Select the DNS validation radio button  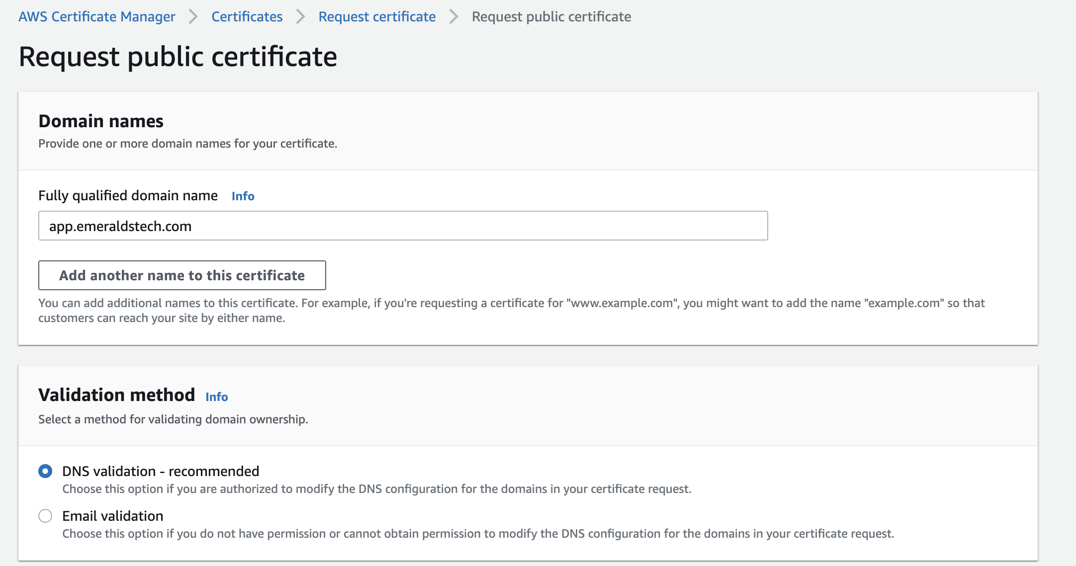(x=45, y=471)
